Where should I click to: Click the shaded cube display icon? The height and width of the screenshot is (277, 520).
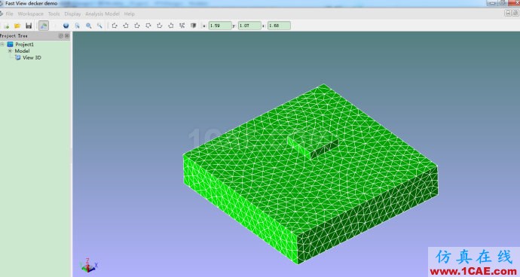click(194, 26)
